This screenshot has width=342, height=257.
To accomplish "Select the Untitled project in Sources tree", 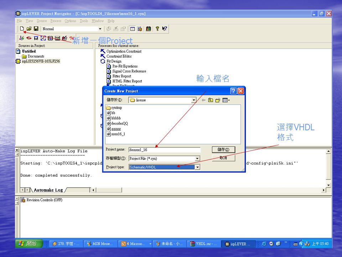I will (28, 51).
